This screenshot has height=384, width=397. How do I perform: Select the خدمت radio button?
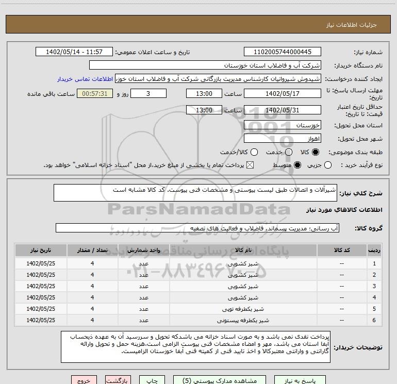(289, 152)
